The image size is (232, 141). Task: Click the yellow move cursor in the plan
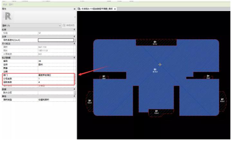pos(160,65)
